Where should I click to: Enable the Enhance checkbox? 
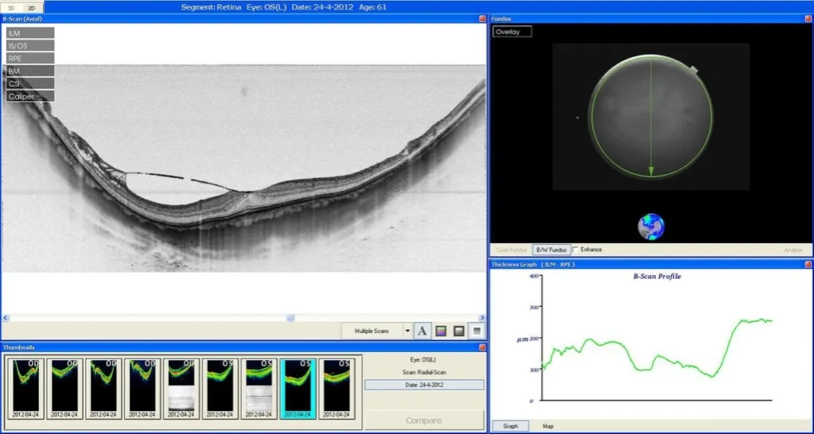[x=574, y=250]
